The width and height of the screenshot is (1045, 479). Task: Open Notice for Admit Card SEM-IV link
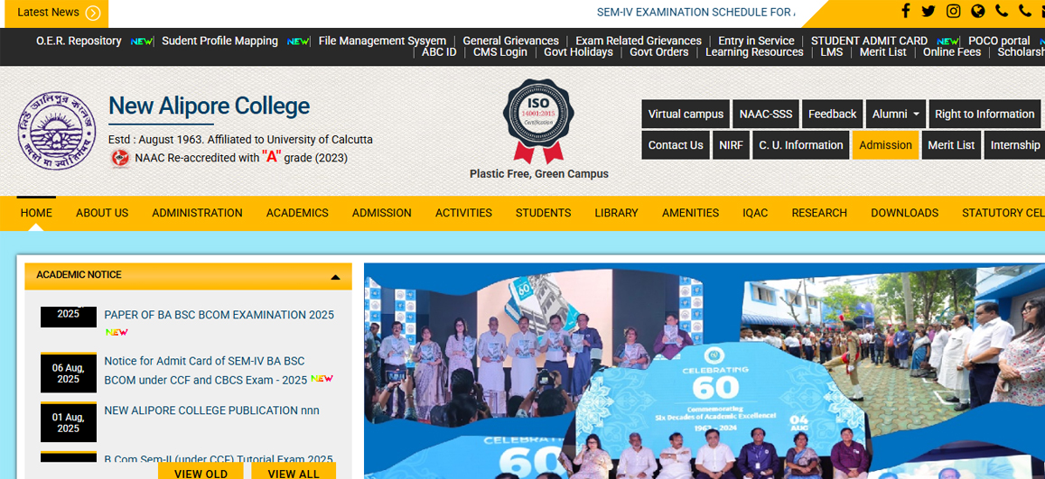[x=206, y=371]
